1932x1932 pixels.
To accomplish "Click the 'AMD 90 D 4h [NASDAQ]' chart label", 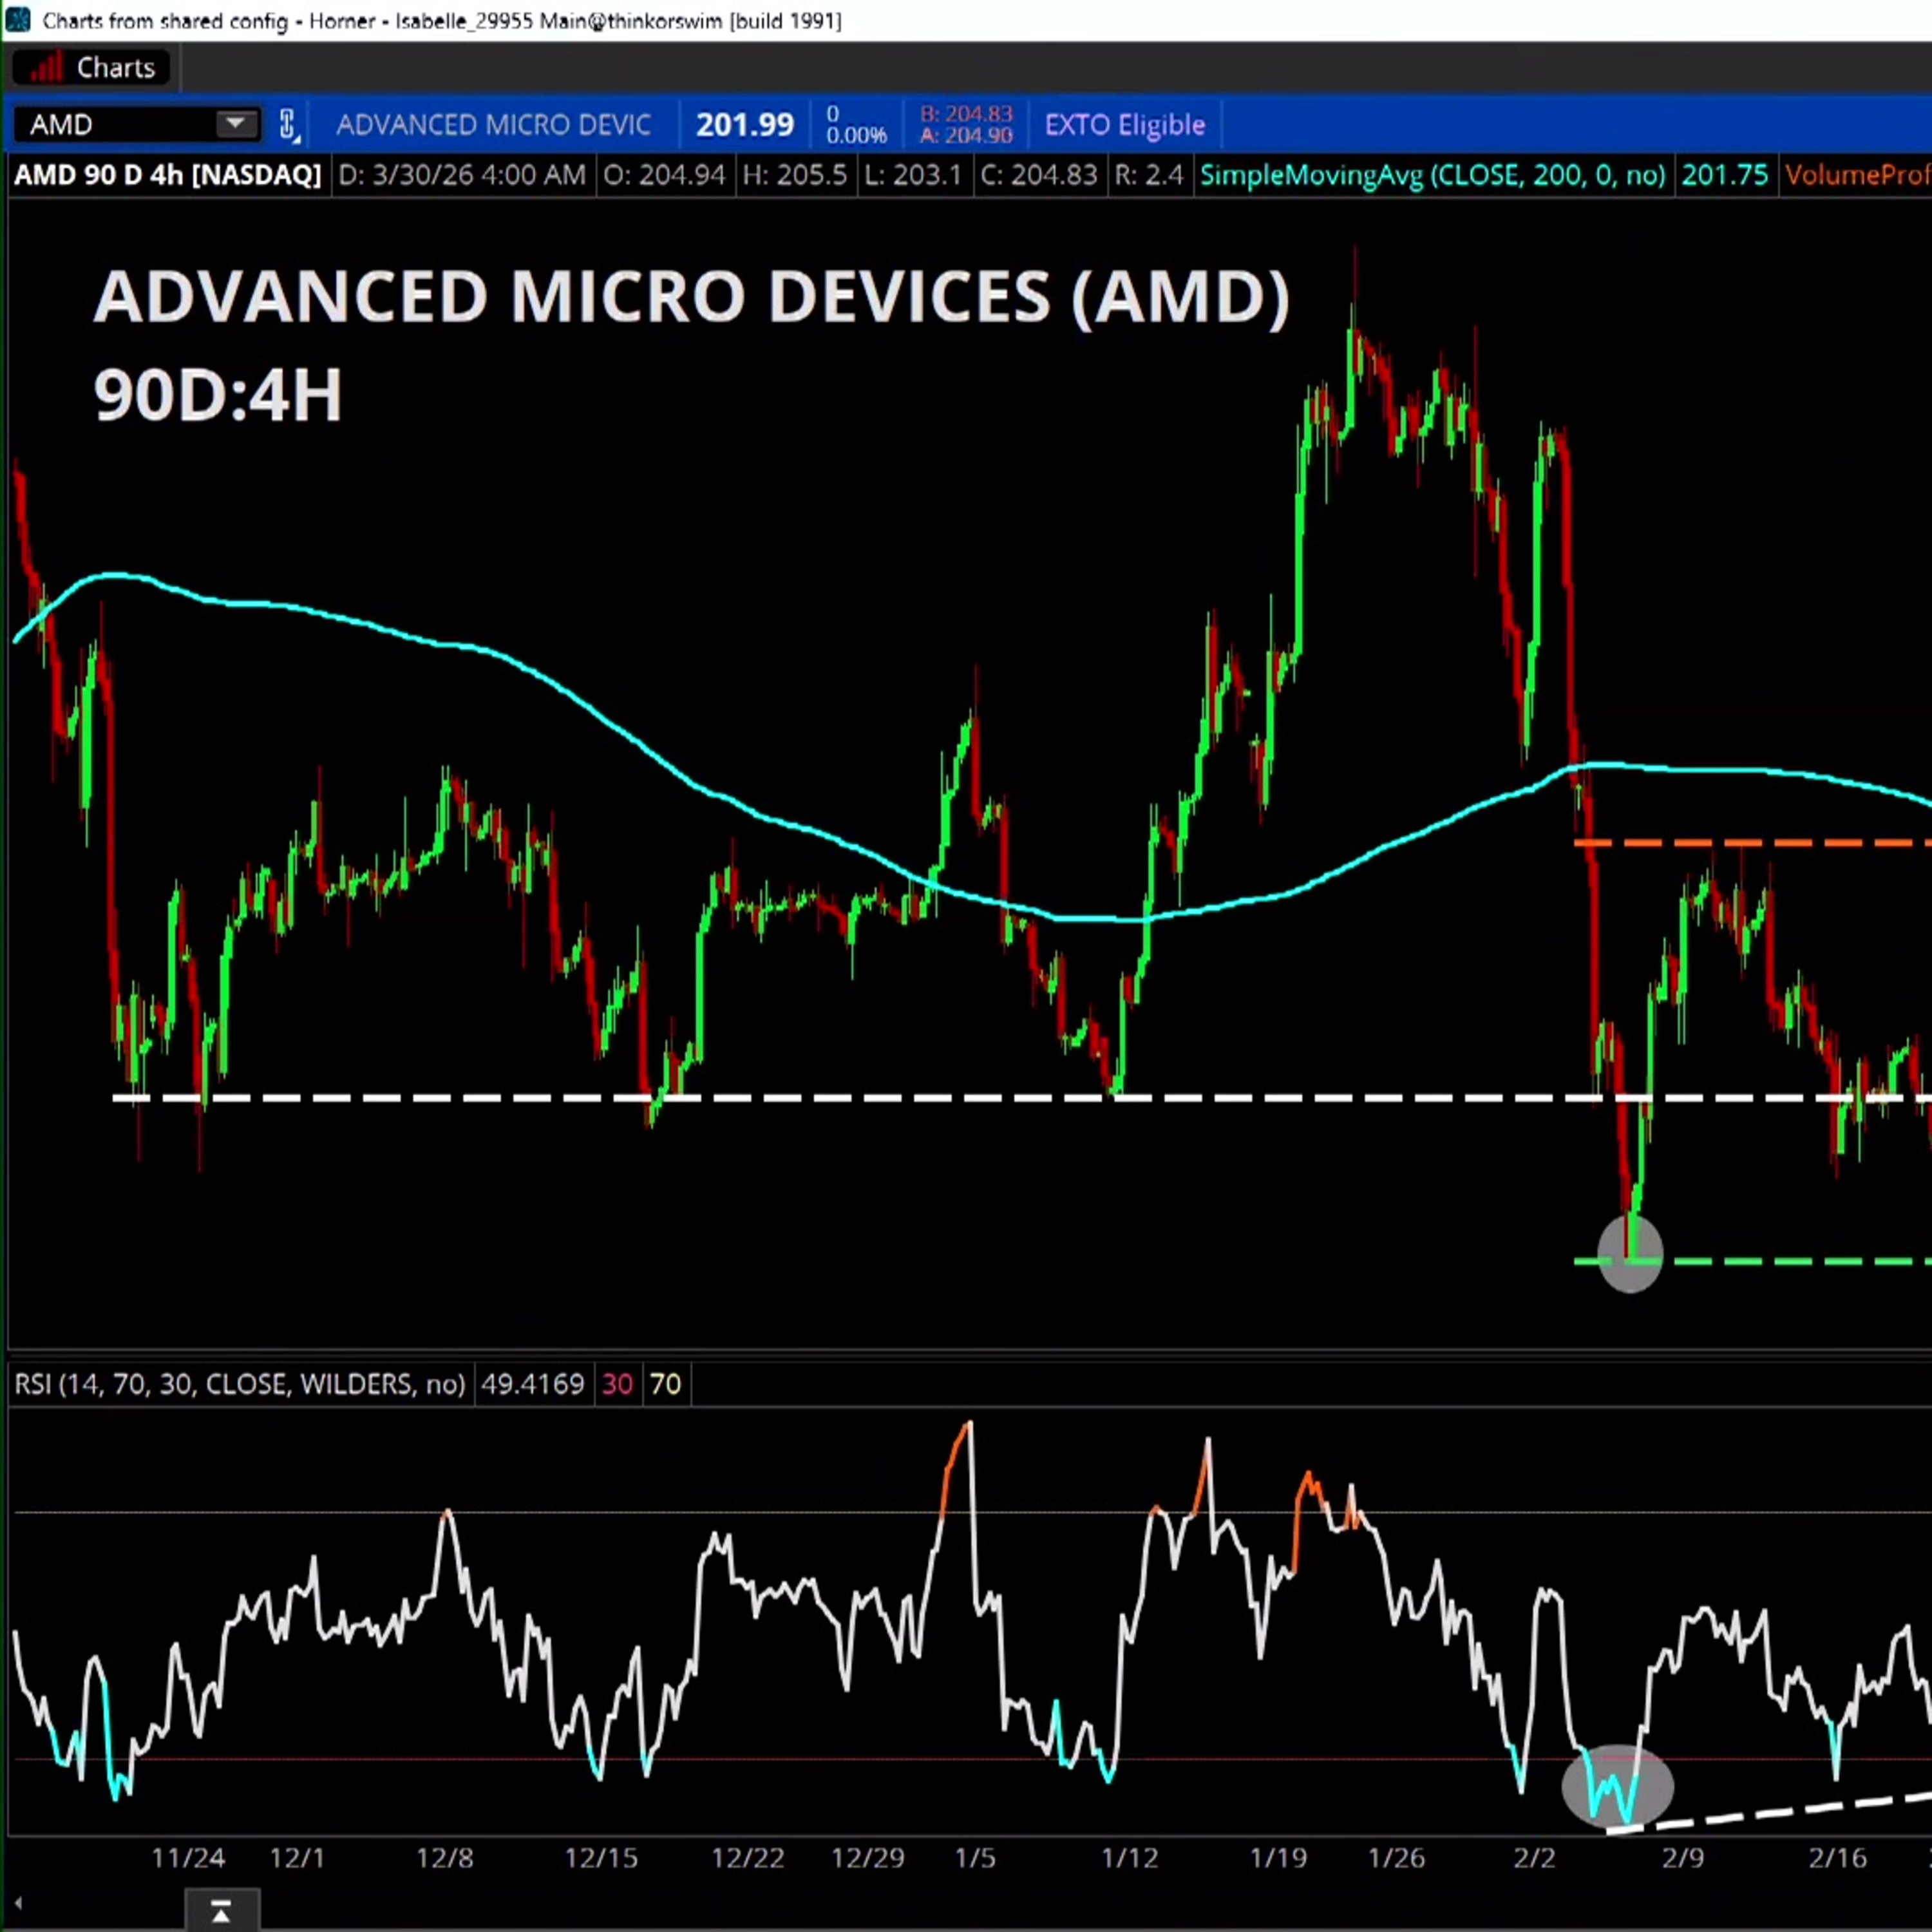I will [x=168, y=175].
